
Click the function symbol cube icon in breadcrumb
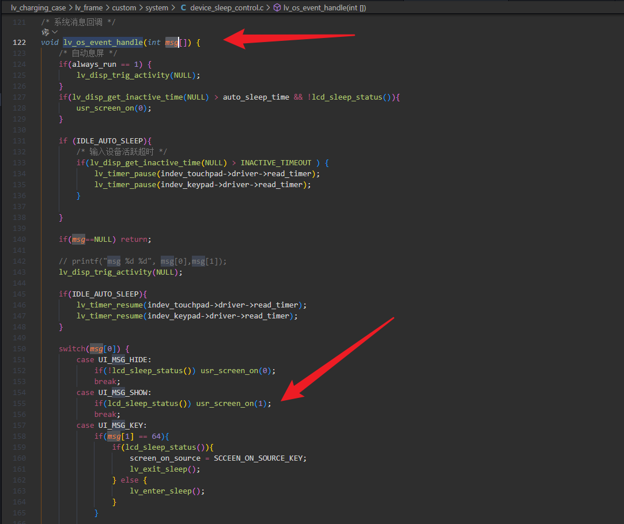277,7
